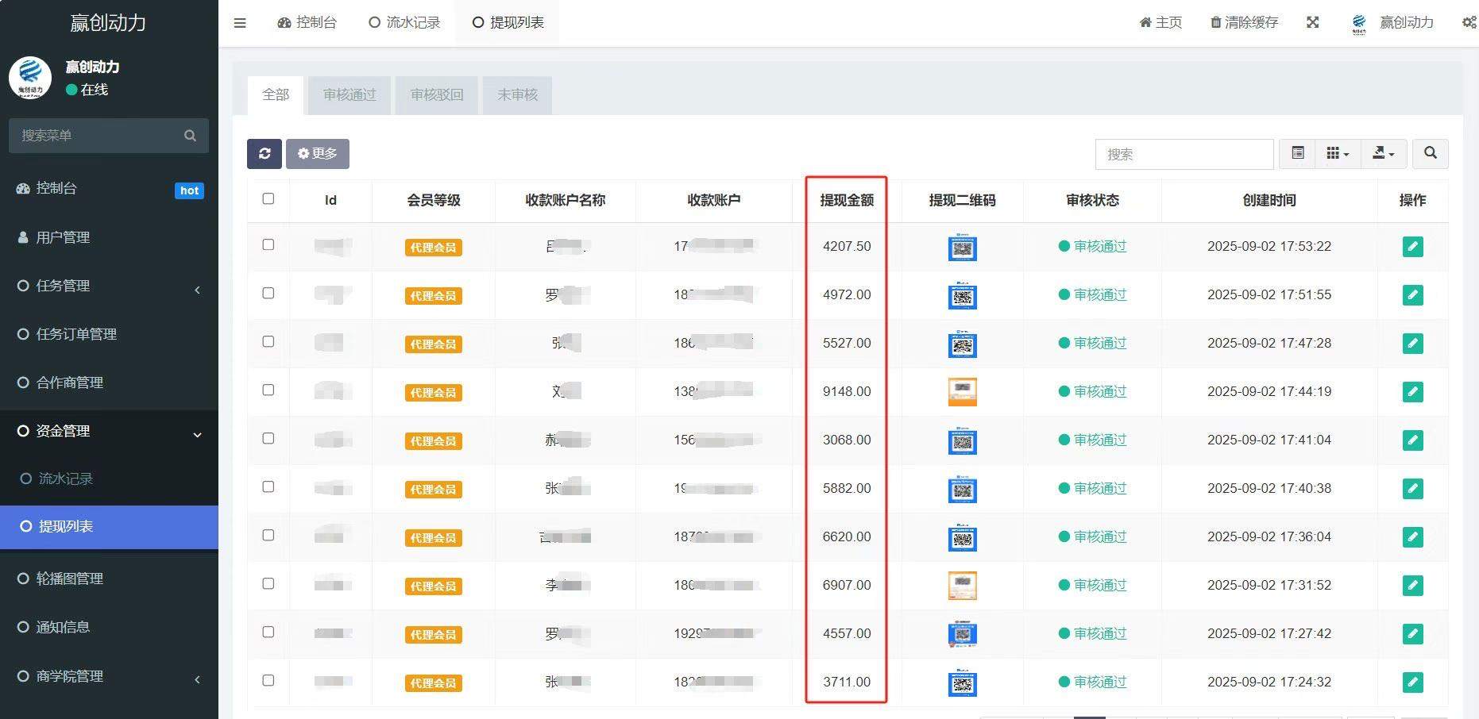Screen dimensions: 1479x719
Task: Sort by the 提现金额 column header
Action: click(847, 200)
